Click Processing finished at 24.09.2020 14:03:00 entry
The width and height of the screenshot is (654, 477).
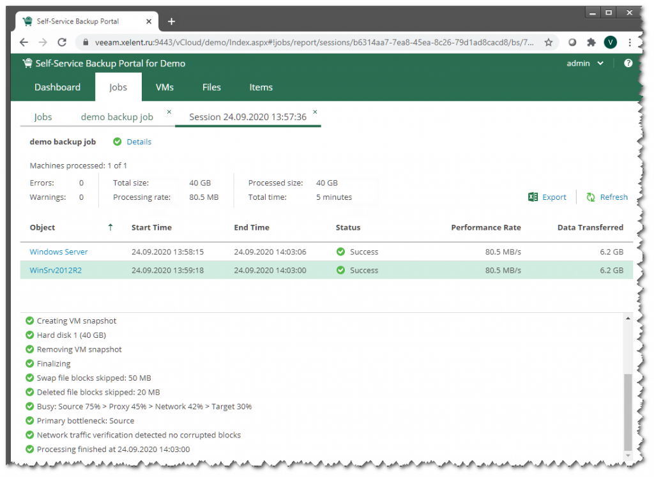pyautogui.click(x=114, y=449)
